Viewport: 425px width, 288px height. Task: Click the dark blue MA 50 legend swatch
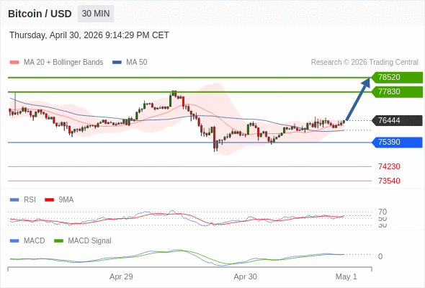[117, 63]
